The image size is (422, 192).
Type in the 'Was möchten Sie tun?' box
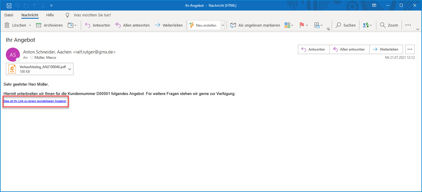coord(92,15)
